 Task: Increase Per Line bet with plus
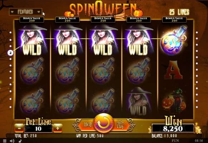click(x=58, y=128)
